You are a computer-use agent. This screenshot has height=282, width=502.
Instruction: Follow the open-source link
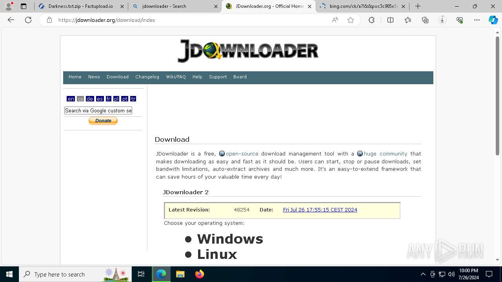242,154
